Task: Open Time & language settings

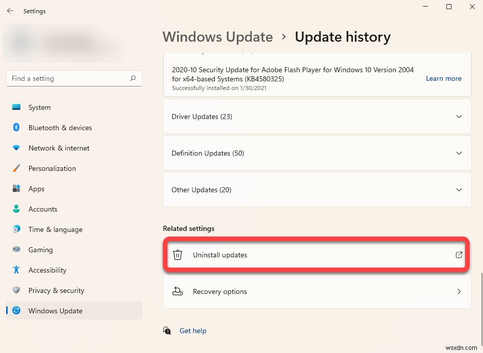Action: pyautogui.click(x=17, y=229)
